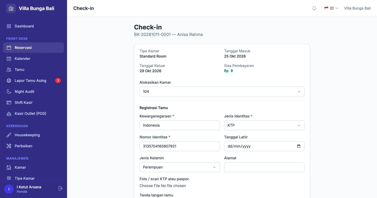Screen dimensions: 377x198
Task: Open Night Audit menu item
Action: click(x=34, y=92)
